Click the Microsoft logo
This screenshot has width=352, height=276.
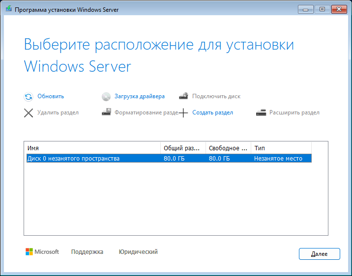coord(42,252)
